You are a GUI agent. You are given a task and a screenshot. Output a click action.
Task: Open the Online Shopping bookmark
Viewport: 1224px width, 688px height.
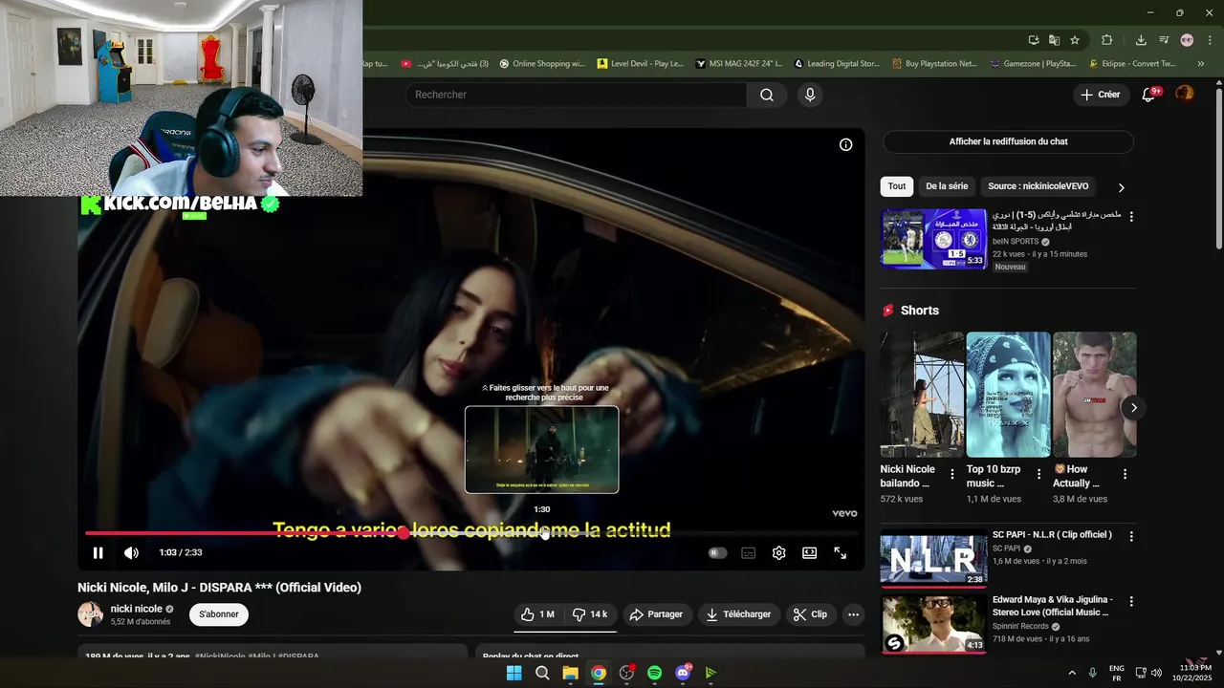[542, 64]
